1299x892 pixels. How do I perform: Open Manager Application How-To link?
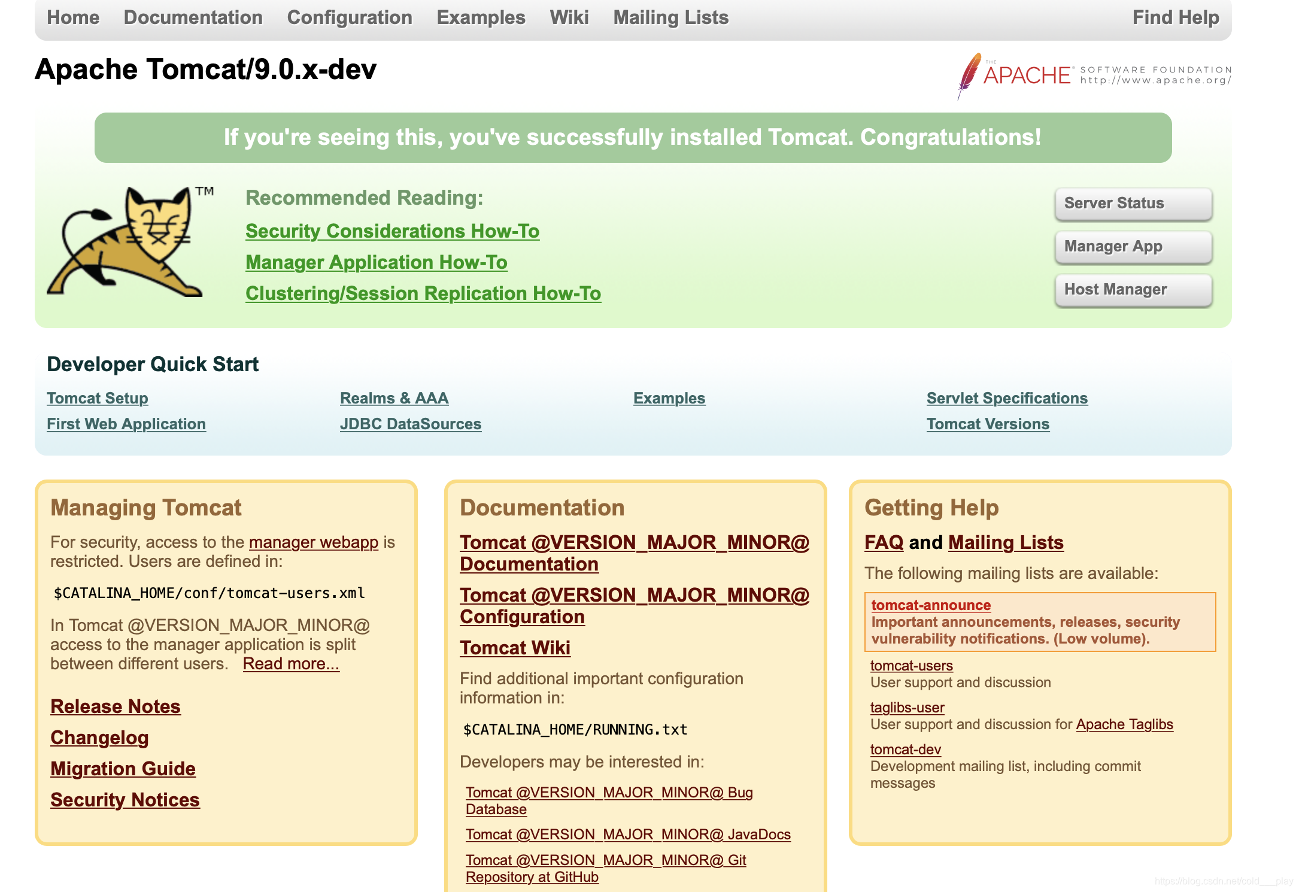[x=377, y=262]
